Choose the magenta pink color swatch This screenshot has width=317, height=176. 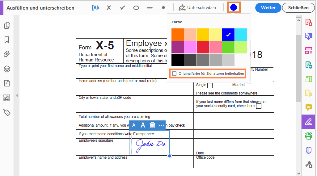(x=190, y=47)
